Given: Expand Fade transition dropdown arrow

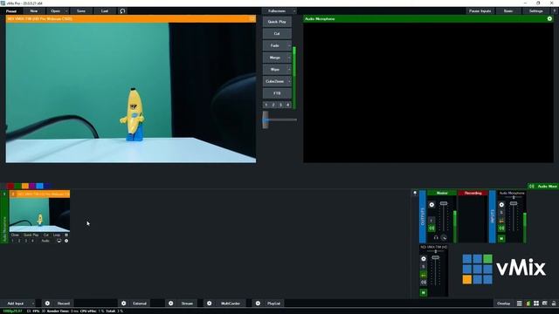Looking at the screenshot, I should click(x=289, y=45).
